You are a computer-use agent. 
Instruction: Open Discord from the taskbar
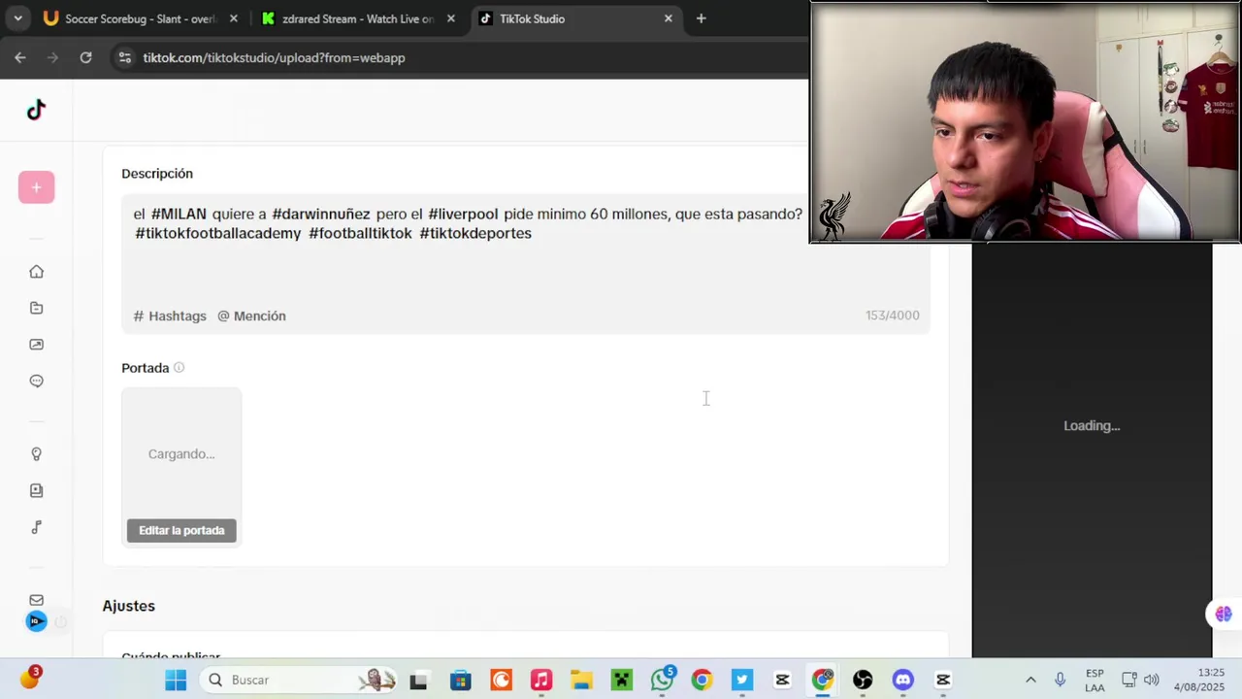(903, 680)
